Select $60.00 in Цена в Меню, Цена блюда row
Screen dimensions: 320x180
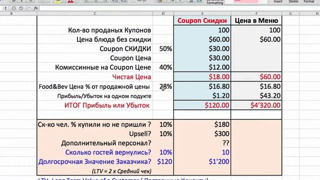pos(256,39)
